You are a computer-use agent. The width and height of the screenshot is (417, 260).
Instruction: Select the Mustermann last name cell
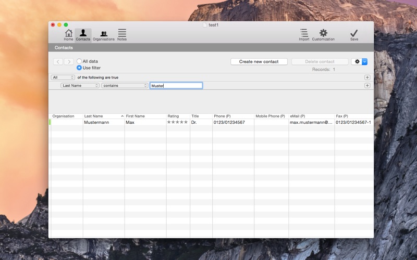click(104, 122)
